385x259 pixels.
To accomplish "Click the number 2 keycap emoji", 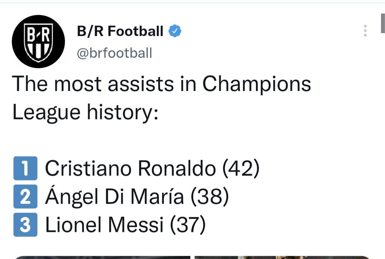I will pos(25,197).
